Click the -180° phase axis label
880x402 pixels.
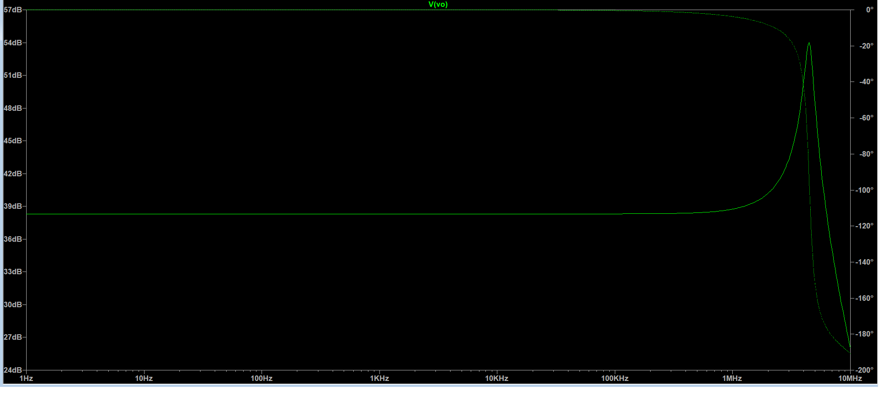[864, 334]
